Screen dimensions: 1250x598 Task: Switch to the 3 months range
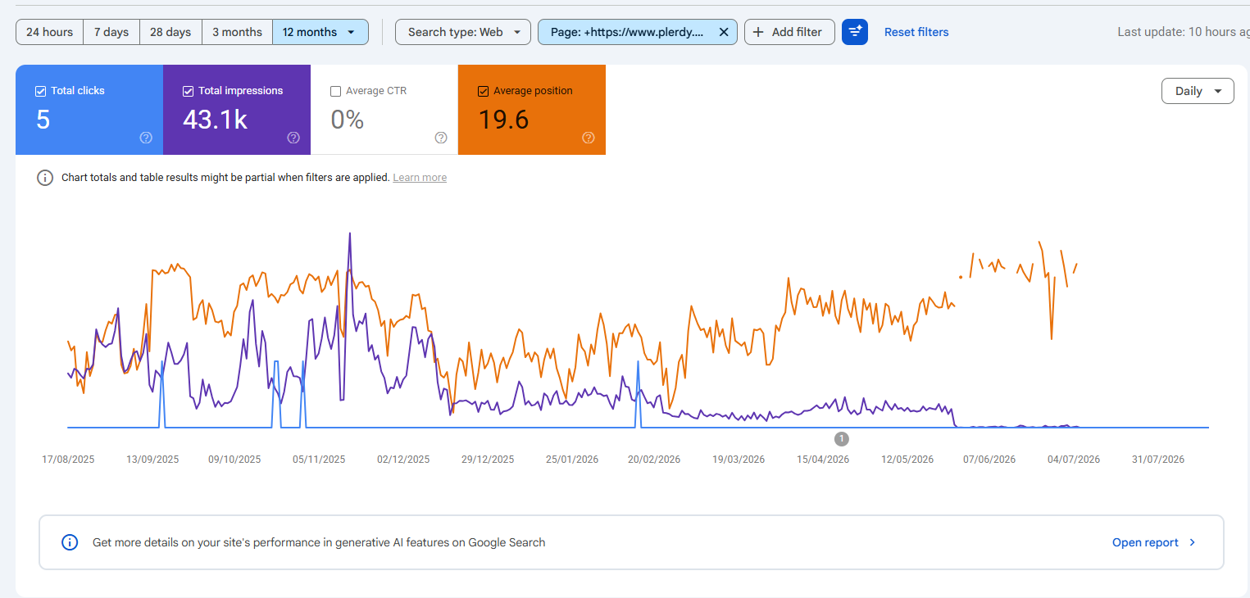pos(237,32)
